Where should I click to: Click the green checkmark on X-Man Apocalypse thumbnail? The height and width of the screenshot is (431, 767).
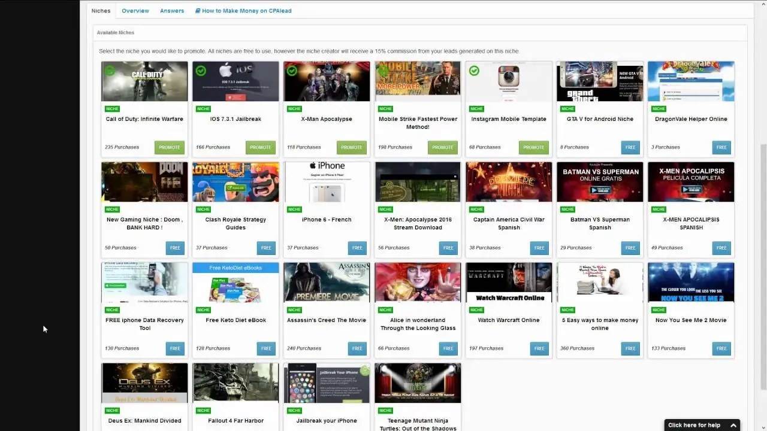292,71
